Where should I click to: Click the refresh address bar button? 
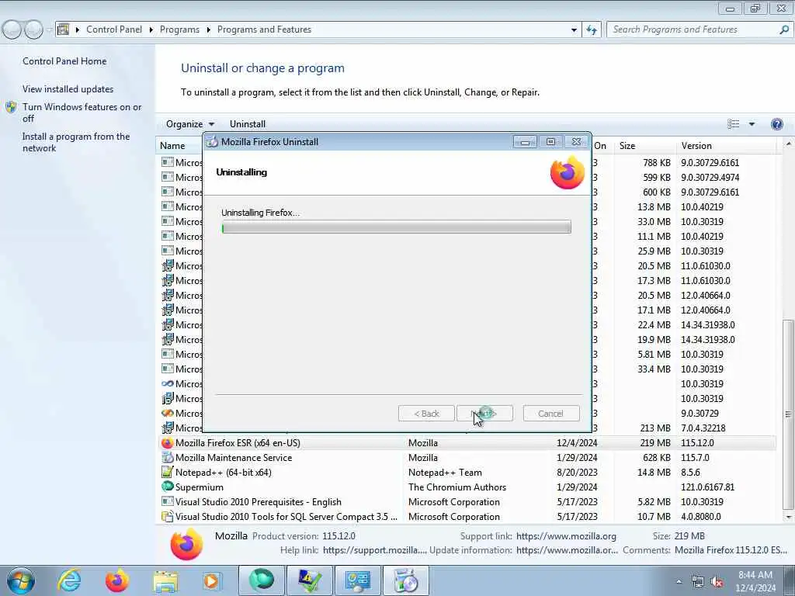click(592, 29)
